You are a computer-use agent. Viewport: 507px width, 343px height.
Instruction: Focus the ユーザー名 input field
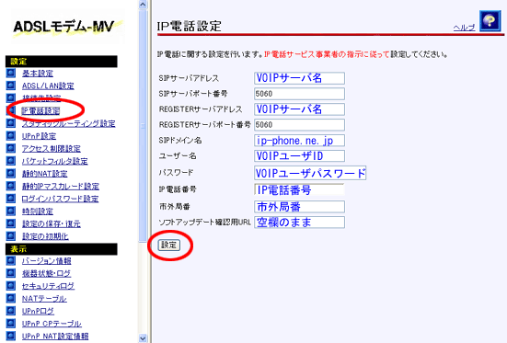click(x=299, y=155)
